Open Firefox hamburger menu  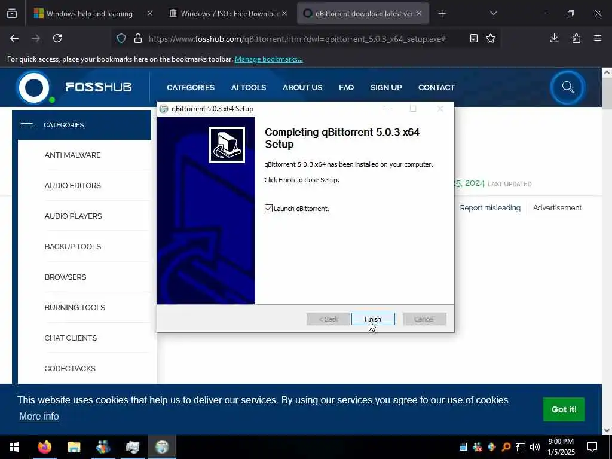[598, 38]
